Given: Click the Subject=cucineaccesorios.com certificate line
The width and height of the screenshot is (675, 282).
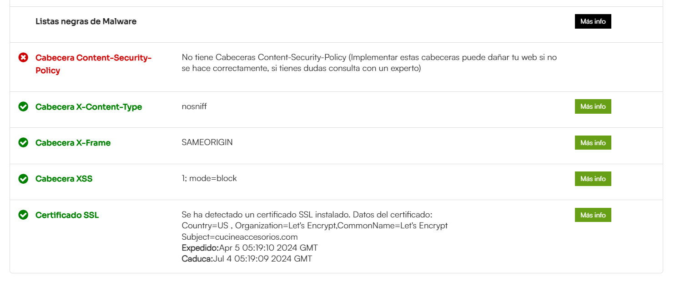Looking at the screenshot, I should (240, 237).
